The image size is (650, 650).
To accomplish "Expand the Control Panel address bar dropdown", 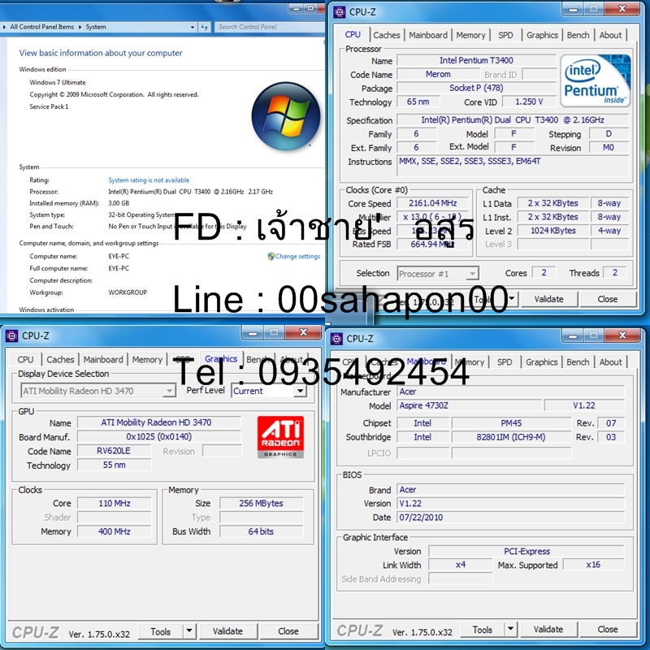I will [193, 28].
